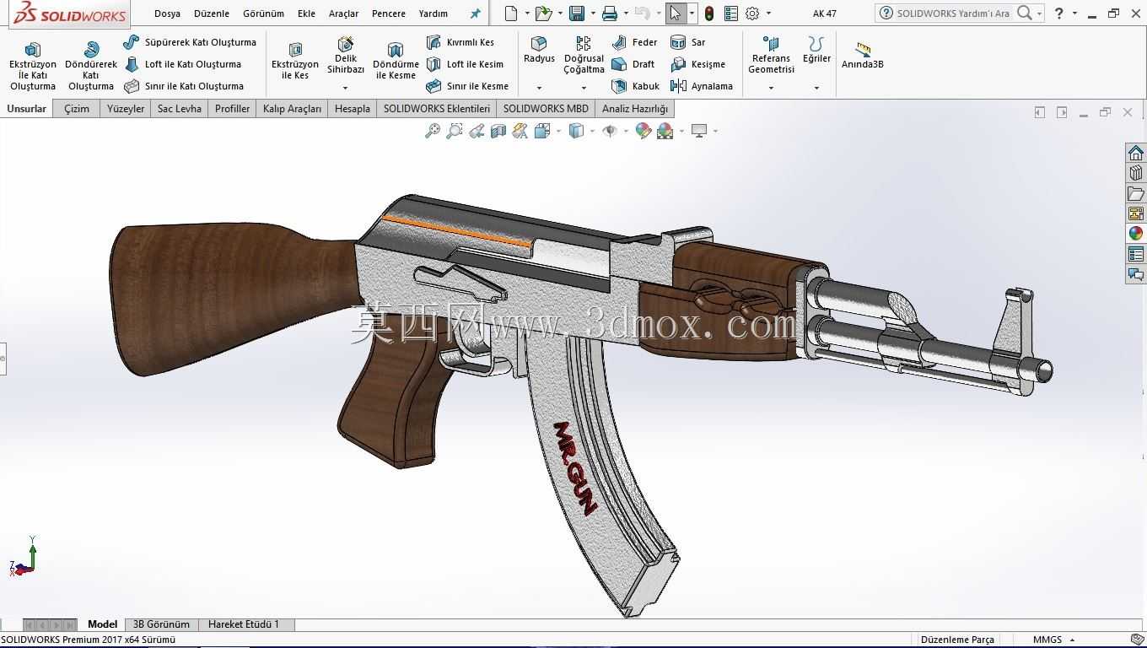The image size is (1147, 648).
Task: Open Eğriler curves tool
Action: [x=816, y=50]
